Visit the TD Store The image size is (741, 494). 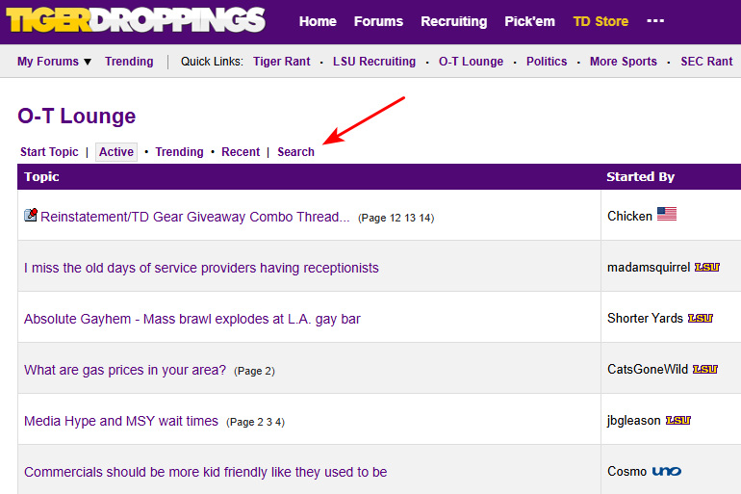tap(600, 21)
